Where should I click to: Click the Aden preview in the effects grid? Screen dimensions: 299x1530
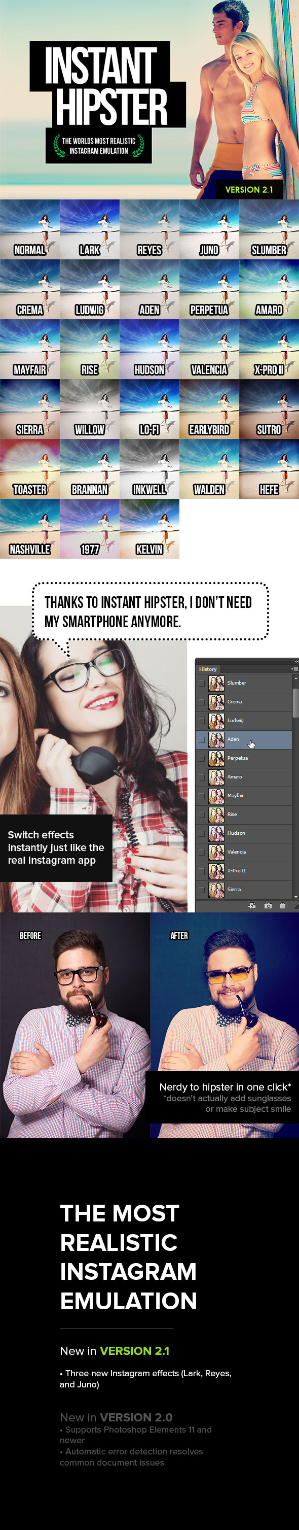[149, 289]
